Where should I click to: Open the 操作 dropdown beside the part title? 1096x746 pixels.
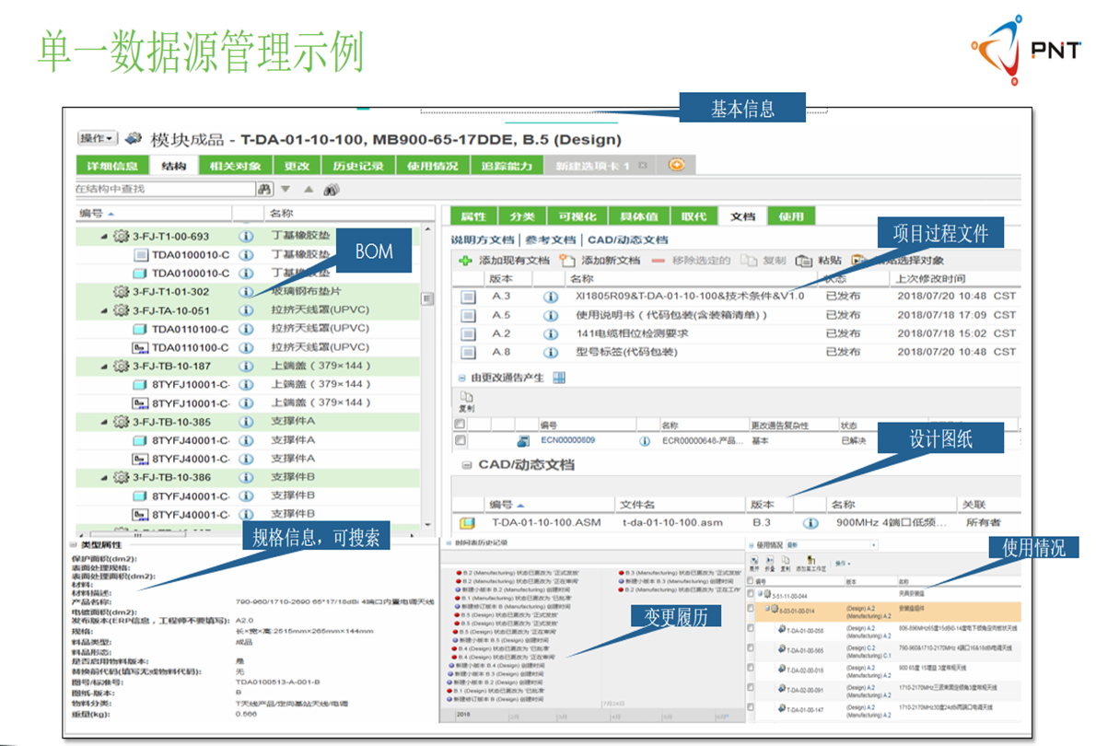coord(98,138)
